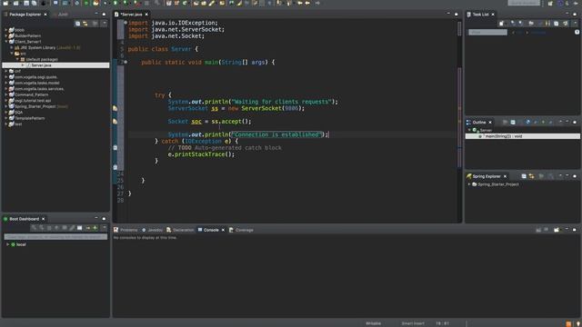Select the TemplatePattern project
582x327 pixels.
click(30, 118)
